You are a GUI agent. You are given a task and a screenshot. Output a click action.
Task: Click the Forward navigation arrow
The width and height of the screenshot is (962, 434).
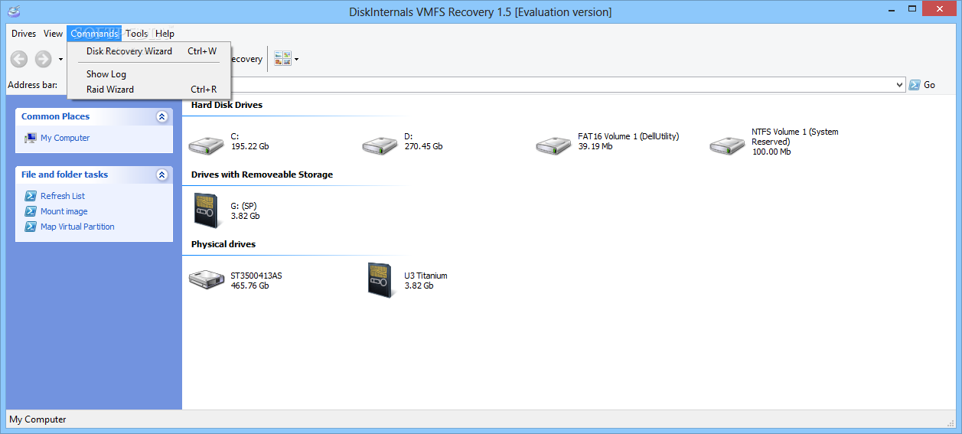[43, 59]
